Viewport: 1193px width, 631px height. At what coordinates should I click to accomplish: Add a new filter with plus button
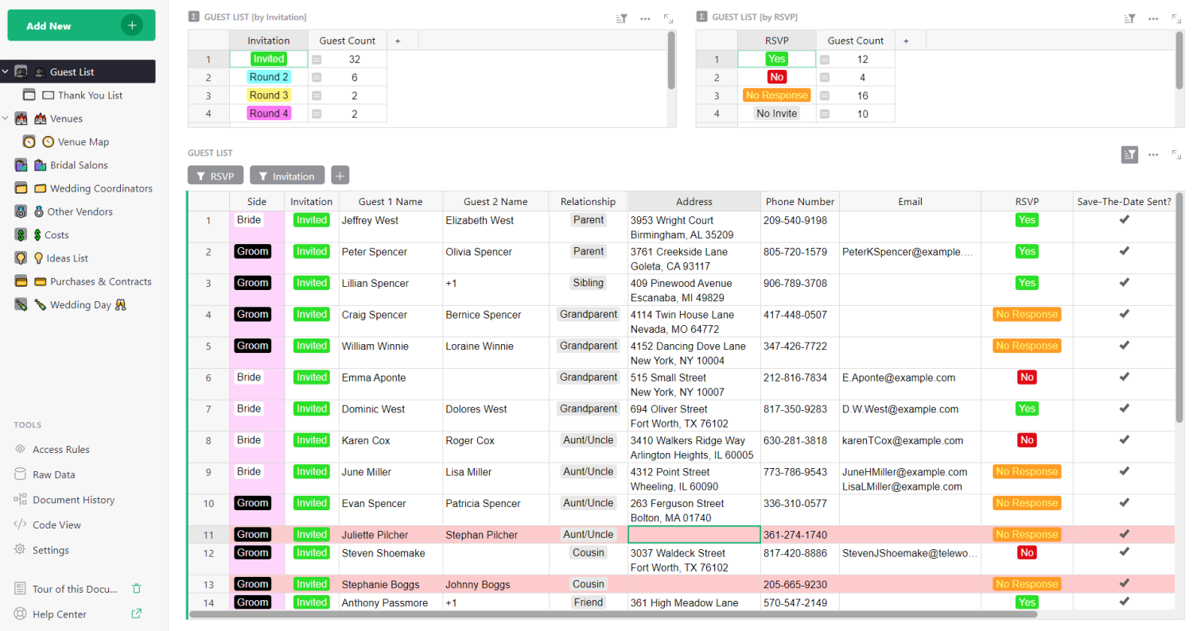[340, 176]
